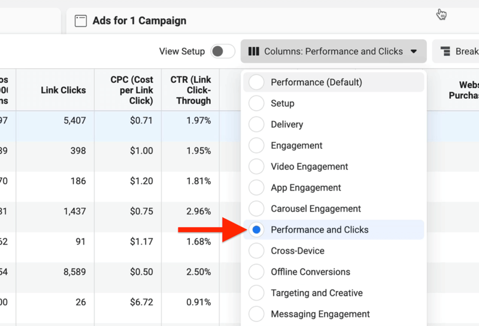Image resolution: width=479 pixels, height=326 pixels.
Task: Choose Offline Conversions option
Action: [x=334, y=272]
